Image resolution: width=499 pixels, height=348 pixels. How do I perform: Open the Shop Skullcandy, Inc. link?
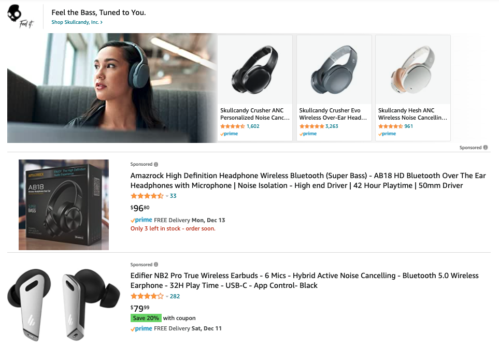tap(77, 22)
